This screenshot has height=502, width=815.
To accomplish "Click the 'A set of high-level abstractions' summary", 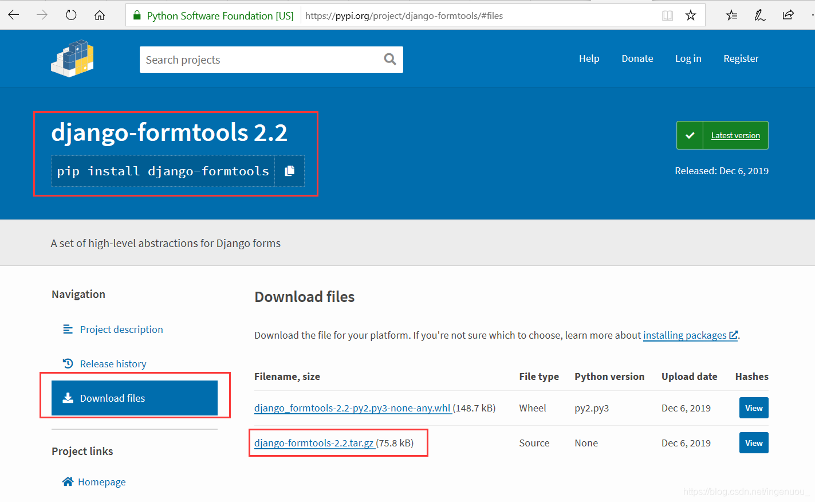I will [x=166, y=243].
